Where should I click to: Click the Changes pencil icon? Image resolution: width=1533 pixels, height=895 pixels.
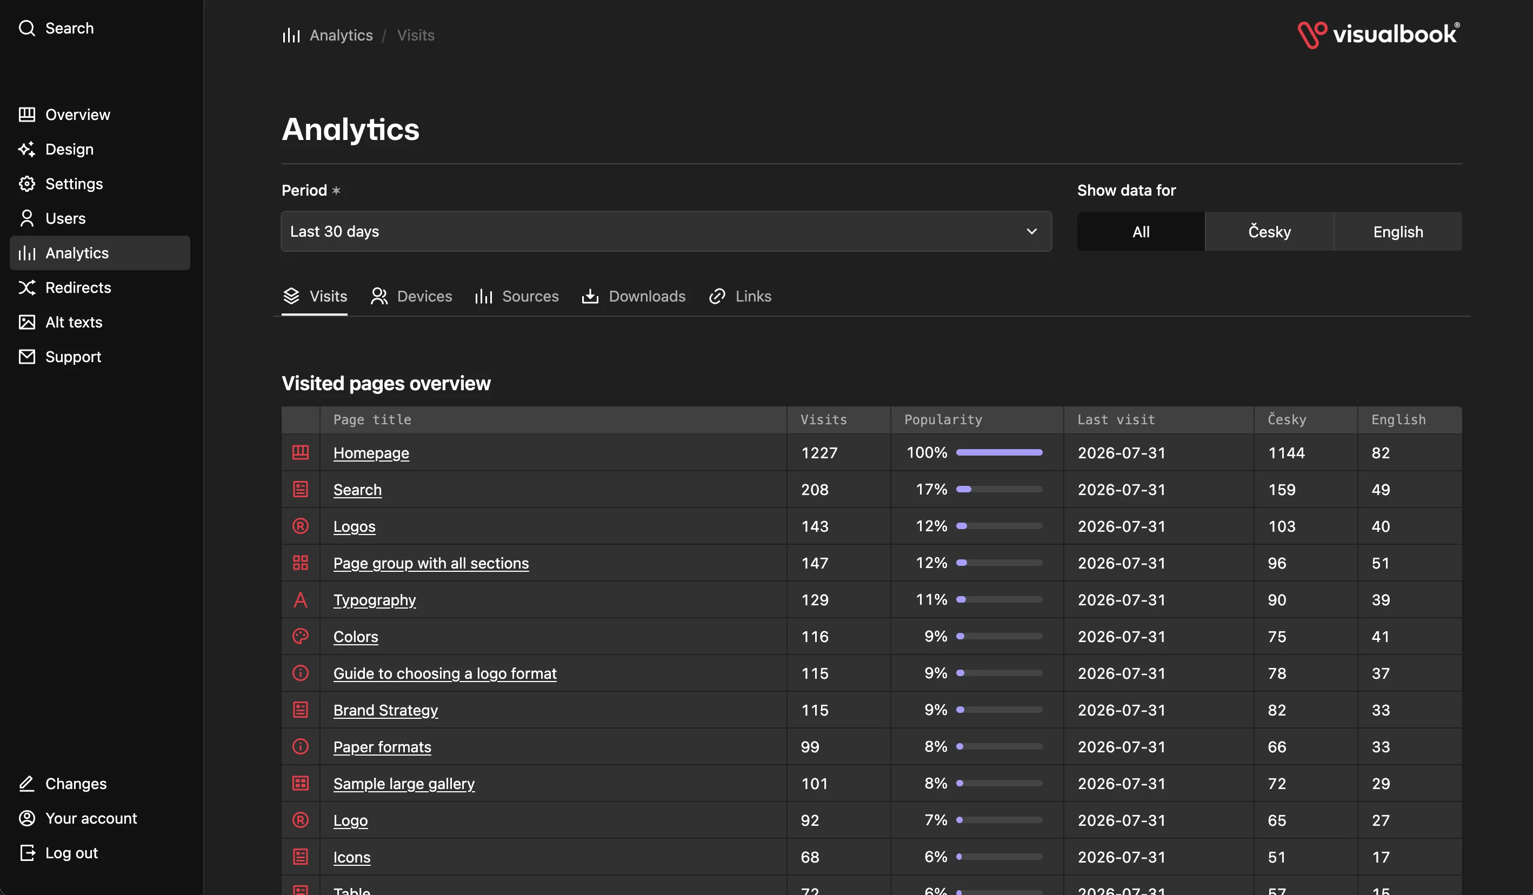tap(27, 784)
